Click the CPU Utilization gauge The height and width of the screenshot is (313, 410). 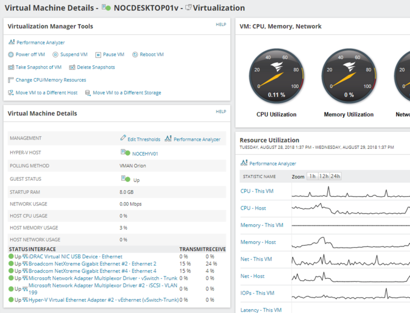pyautogui.click(x=277, y=76)
